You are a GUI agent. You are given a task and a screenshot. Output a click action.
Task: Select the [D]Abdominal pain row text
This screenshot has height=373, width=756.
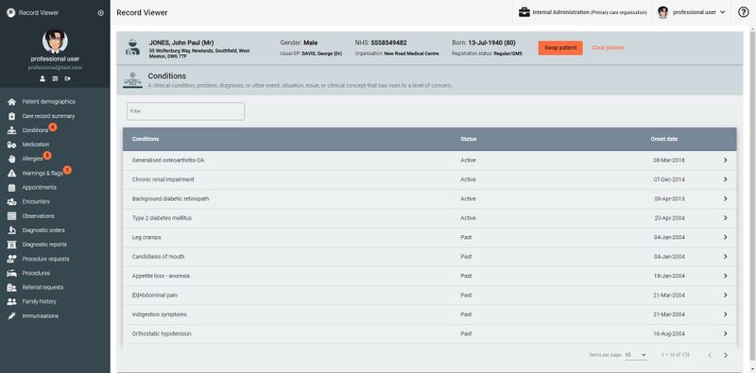coord(155,295)
